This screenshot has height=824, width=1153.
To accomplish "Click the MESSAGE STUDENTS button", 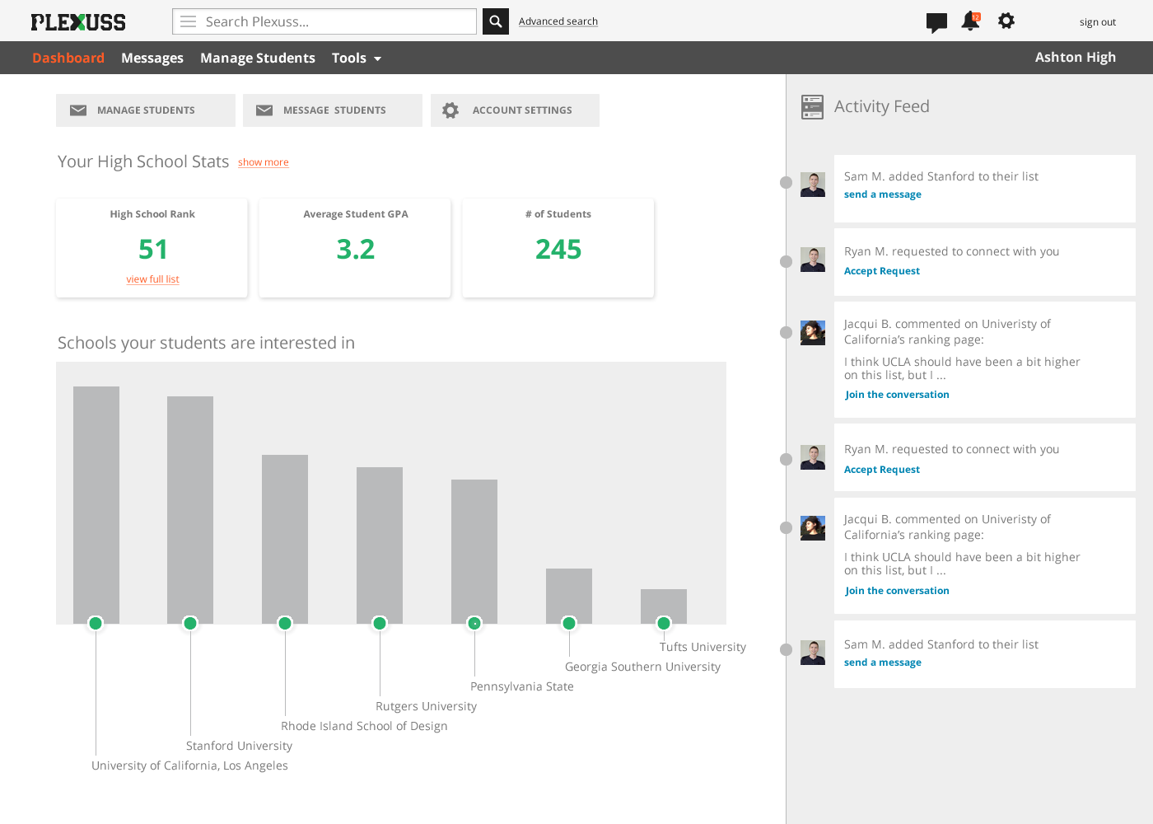I will coord(333,110).
